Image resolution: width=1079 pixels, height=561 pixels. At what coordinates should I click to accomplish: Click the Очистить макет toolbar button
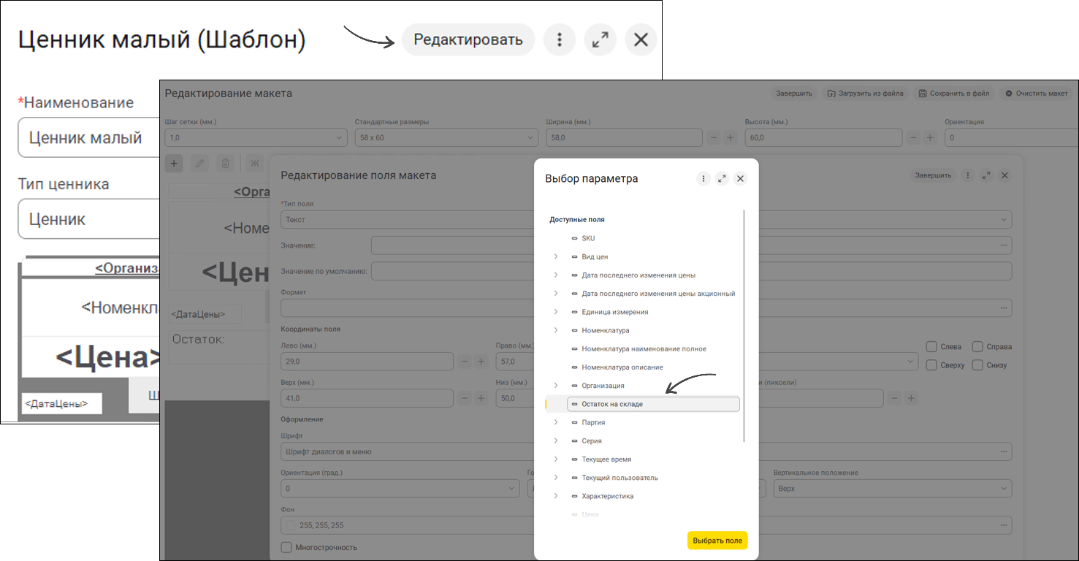(1036, 93)
